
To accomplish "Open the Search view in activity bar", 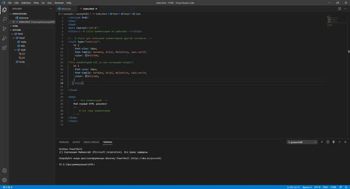I will point(4,19).
